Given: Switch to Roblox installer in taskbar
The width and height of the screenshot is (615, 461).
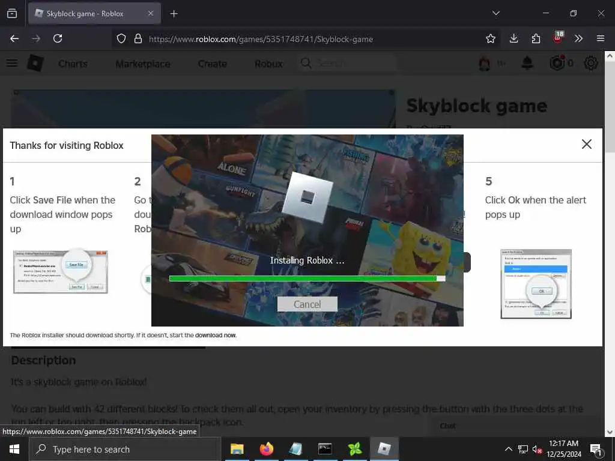Looking at the screenshot, I should tap(384, 449).
